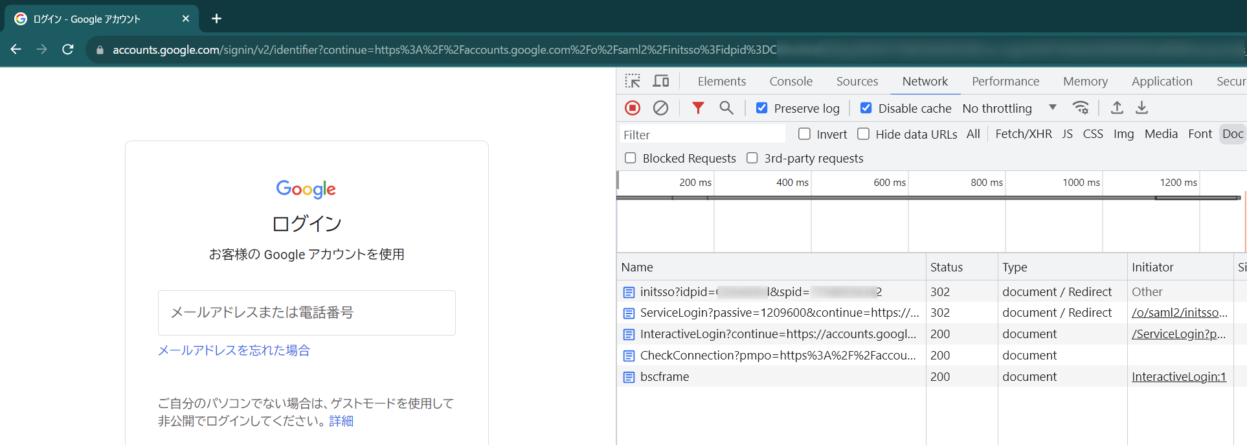The image size is (1247, 445).
Task: Sort requests by Type column
Action: (x=1062, y=267)
